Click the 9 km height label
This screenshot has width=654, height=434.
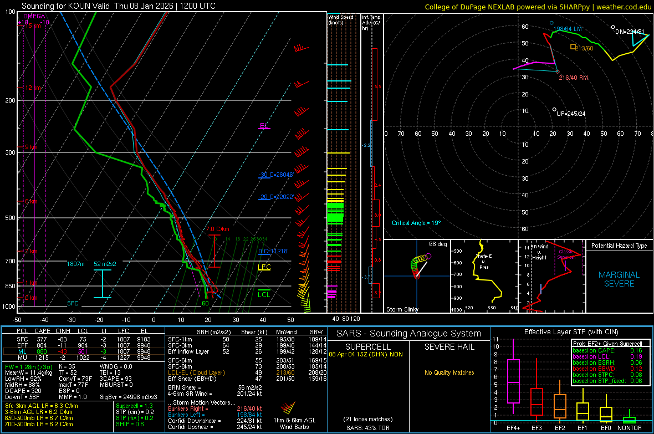pyautogui.click(x=31, y=147)
